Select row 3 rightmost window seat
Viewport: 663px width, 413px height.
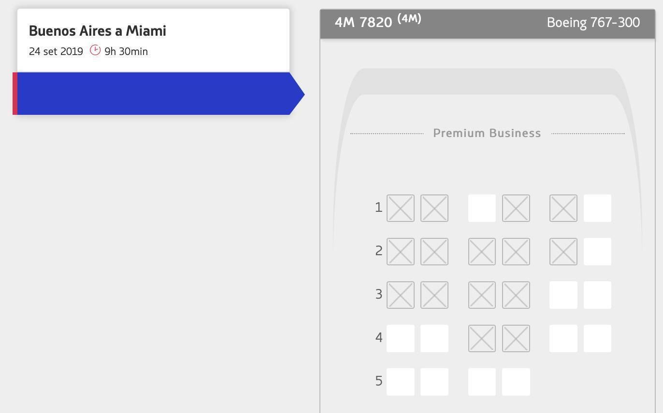click(x=597, y=295)
